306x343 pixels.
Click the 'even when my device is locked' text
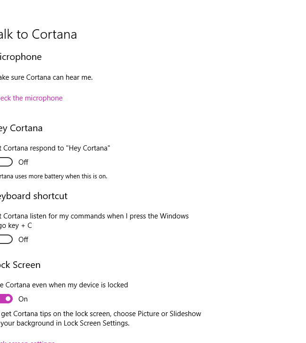tap(64, 285)
